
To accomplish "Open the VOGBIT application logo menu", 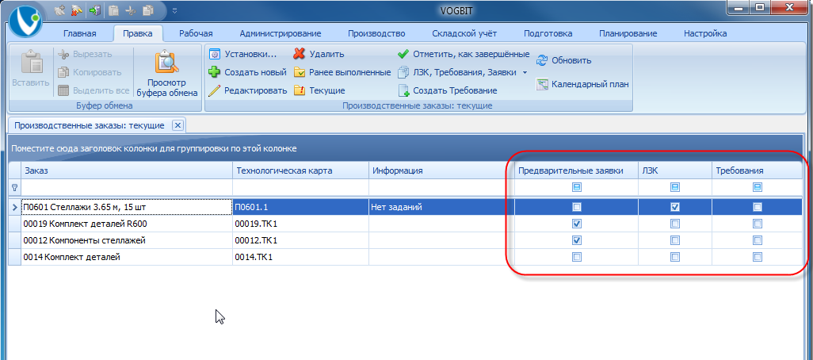I will click(x=26, y=22).
